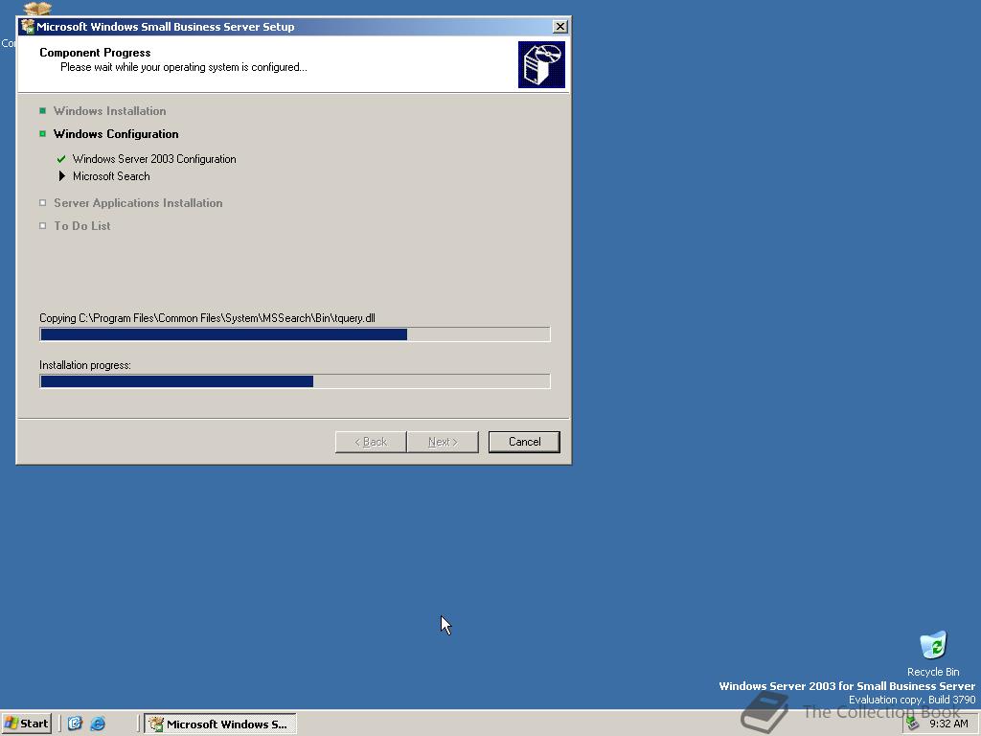Click the disabled Back button
This screenshot has height=736, width=981.
(371, 442)
